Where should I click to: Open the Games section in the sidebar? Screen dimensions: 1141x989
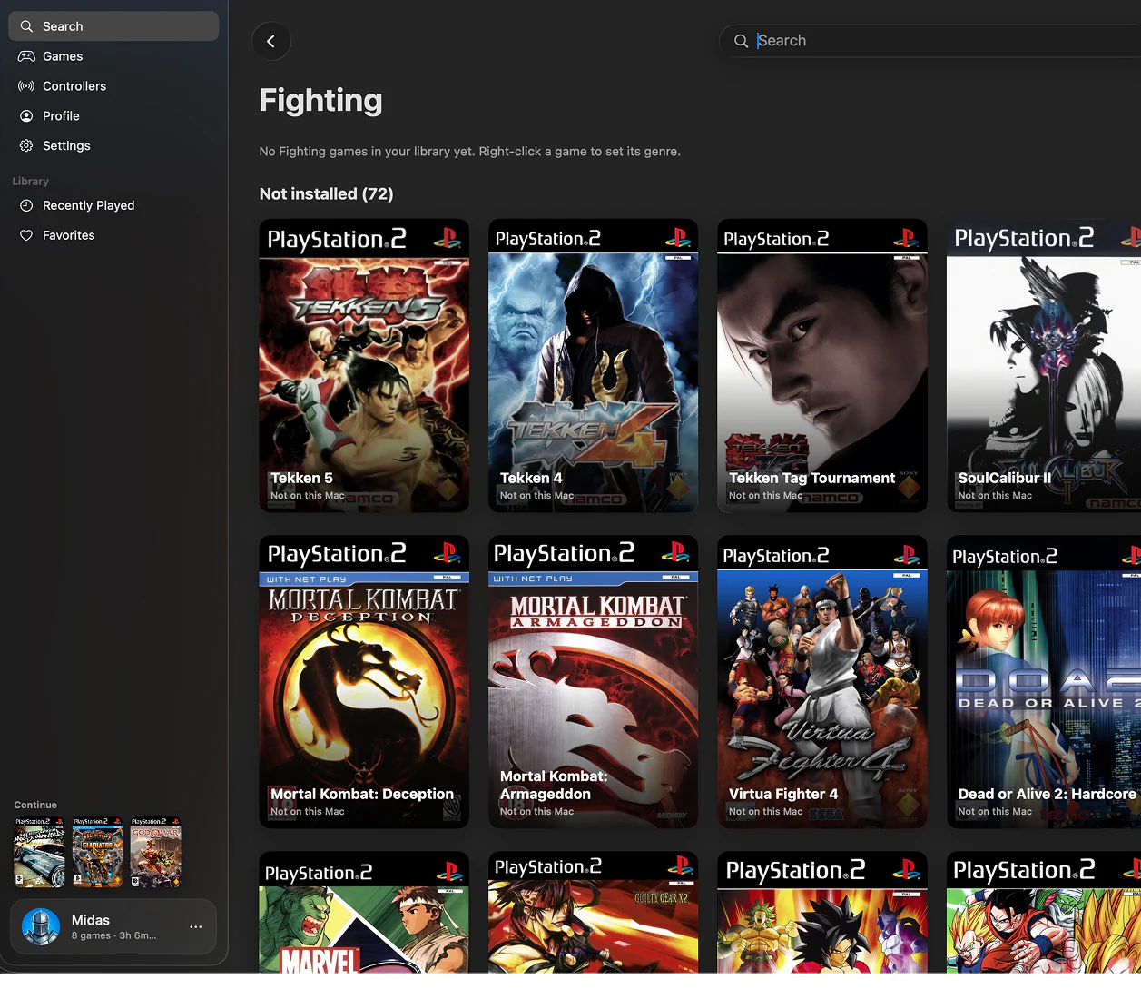point(113,56)
